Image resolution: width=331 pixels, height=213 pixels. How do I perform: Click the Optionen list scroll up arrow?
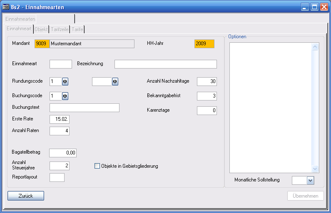tap(315, 47)
